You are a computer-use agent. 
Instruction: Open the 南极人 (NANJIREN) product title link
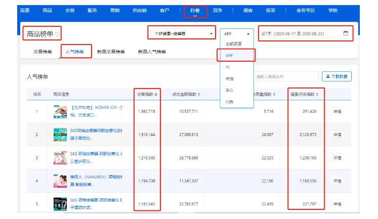pyautogui.click(x=96, y=181)
